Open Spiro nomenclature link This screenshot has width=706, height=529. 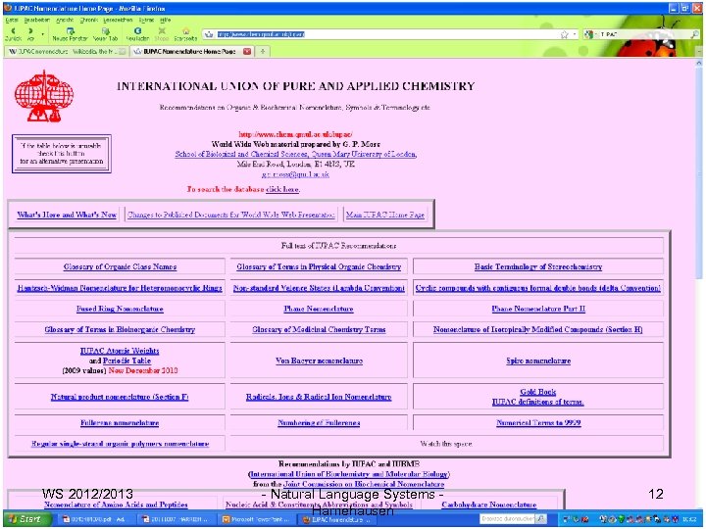[538, 361]
